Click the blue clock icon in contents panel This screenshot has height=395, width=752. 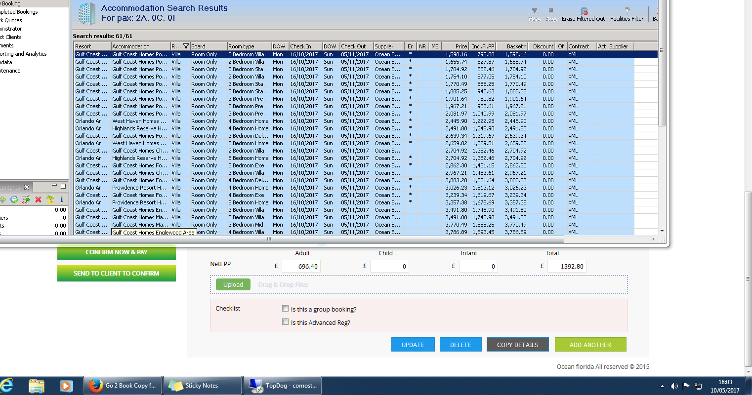[14, 199]
